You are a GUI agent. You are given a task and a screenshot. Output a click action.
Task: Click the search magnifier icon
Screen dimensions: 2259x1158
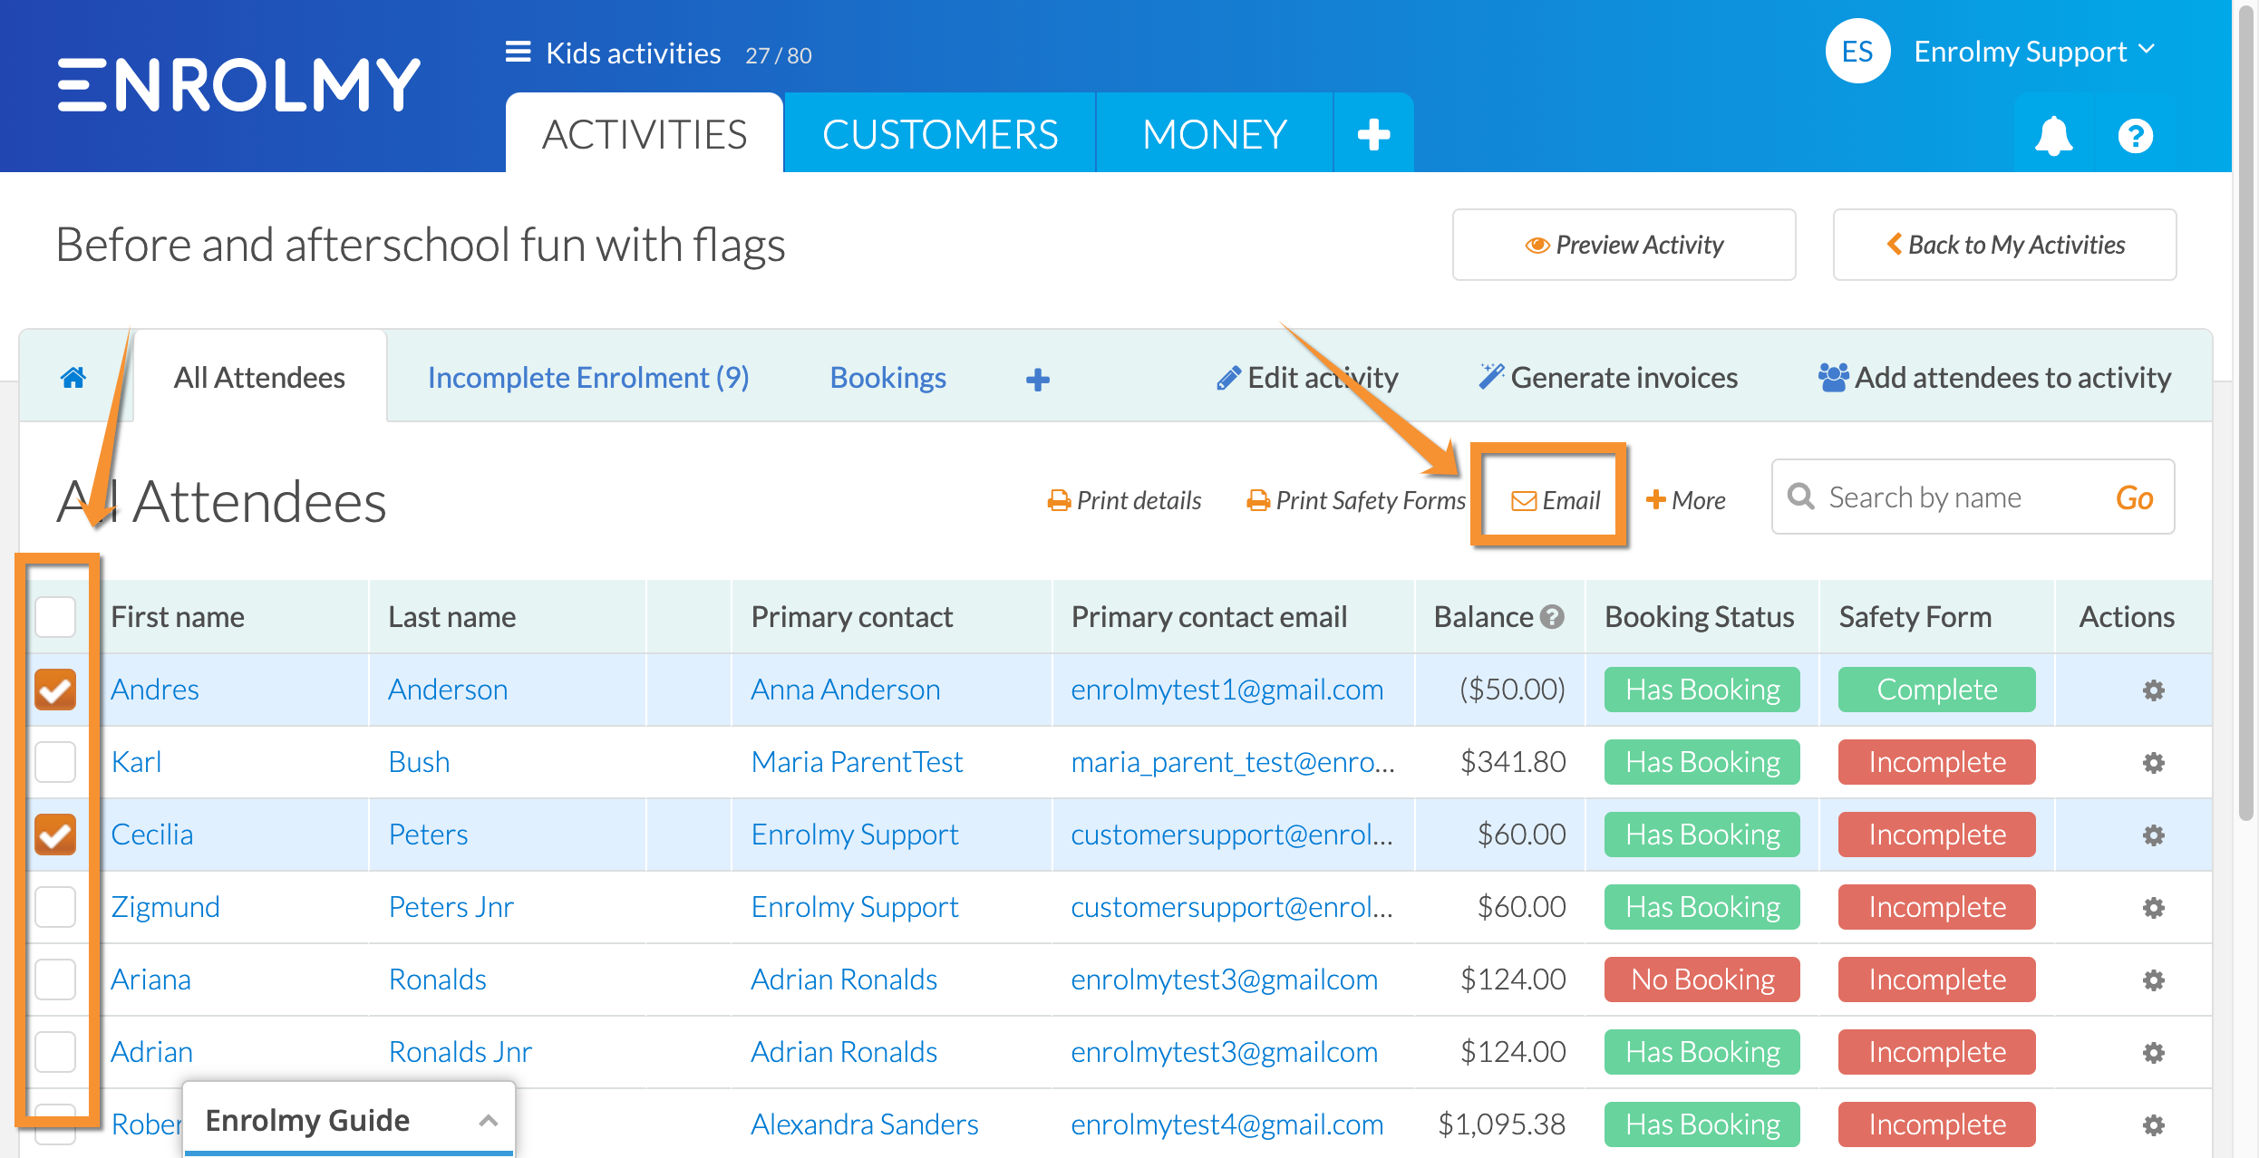point(1800,497)
